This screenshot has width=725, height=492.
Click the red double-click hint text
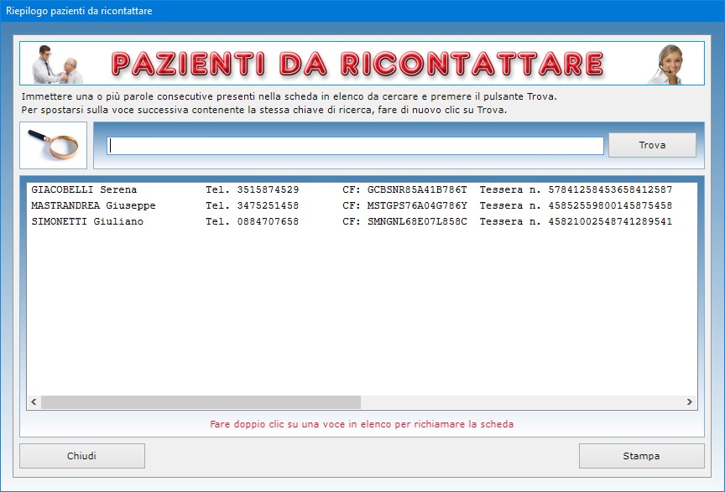362,424
